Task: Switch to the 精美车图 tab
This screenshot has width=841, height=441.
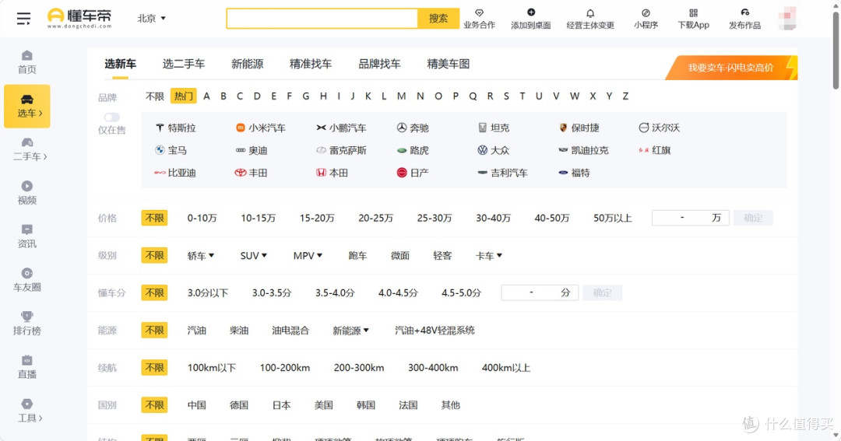Action: pyautogui.click(x=449, y=64)
